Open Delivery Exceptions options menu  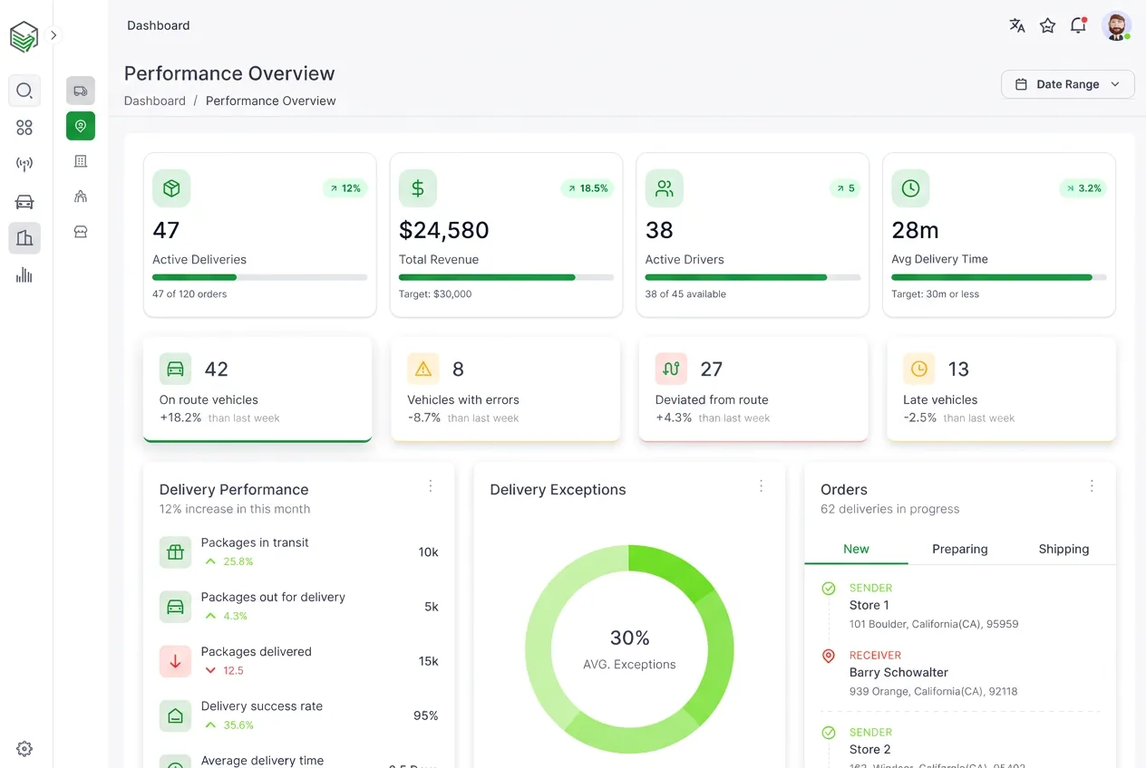click(x=762, y=486)
